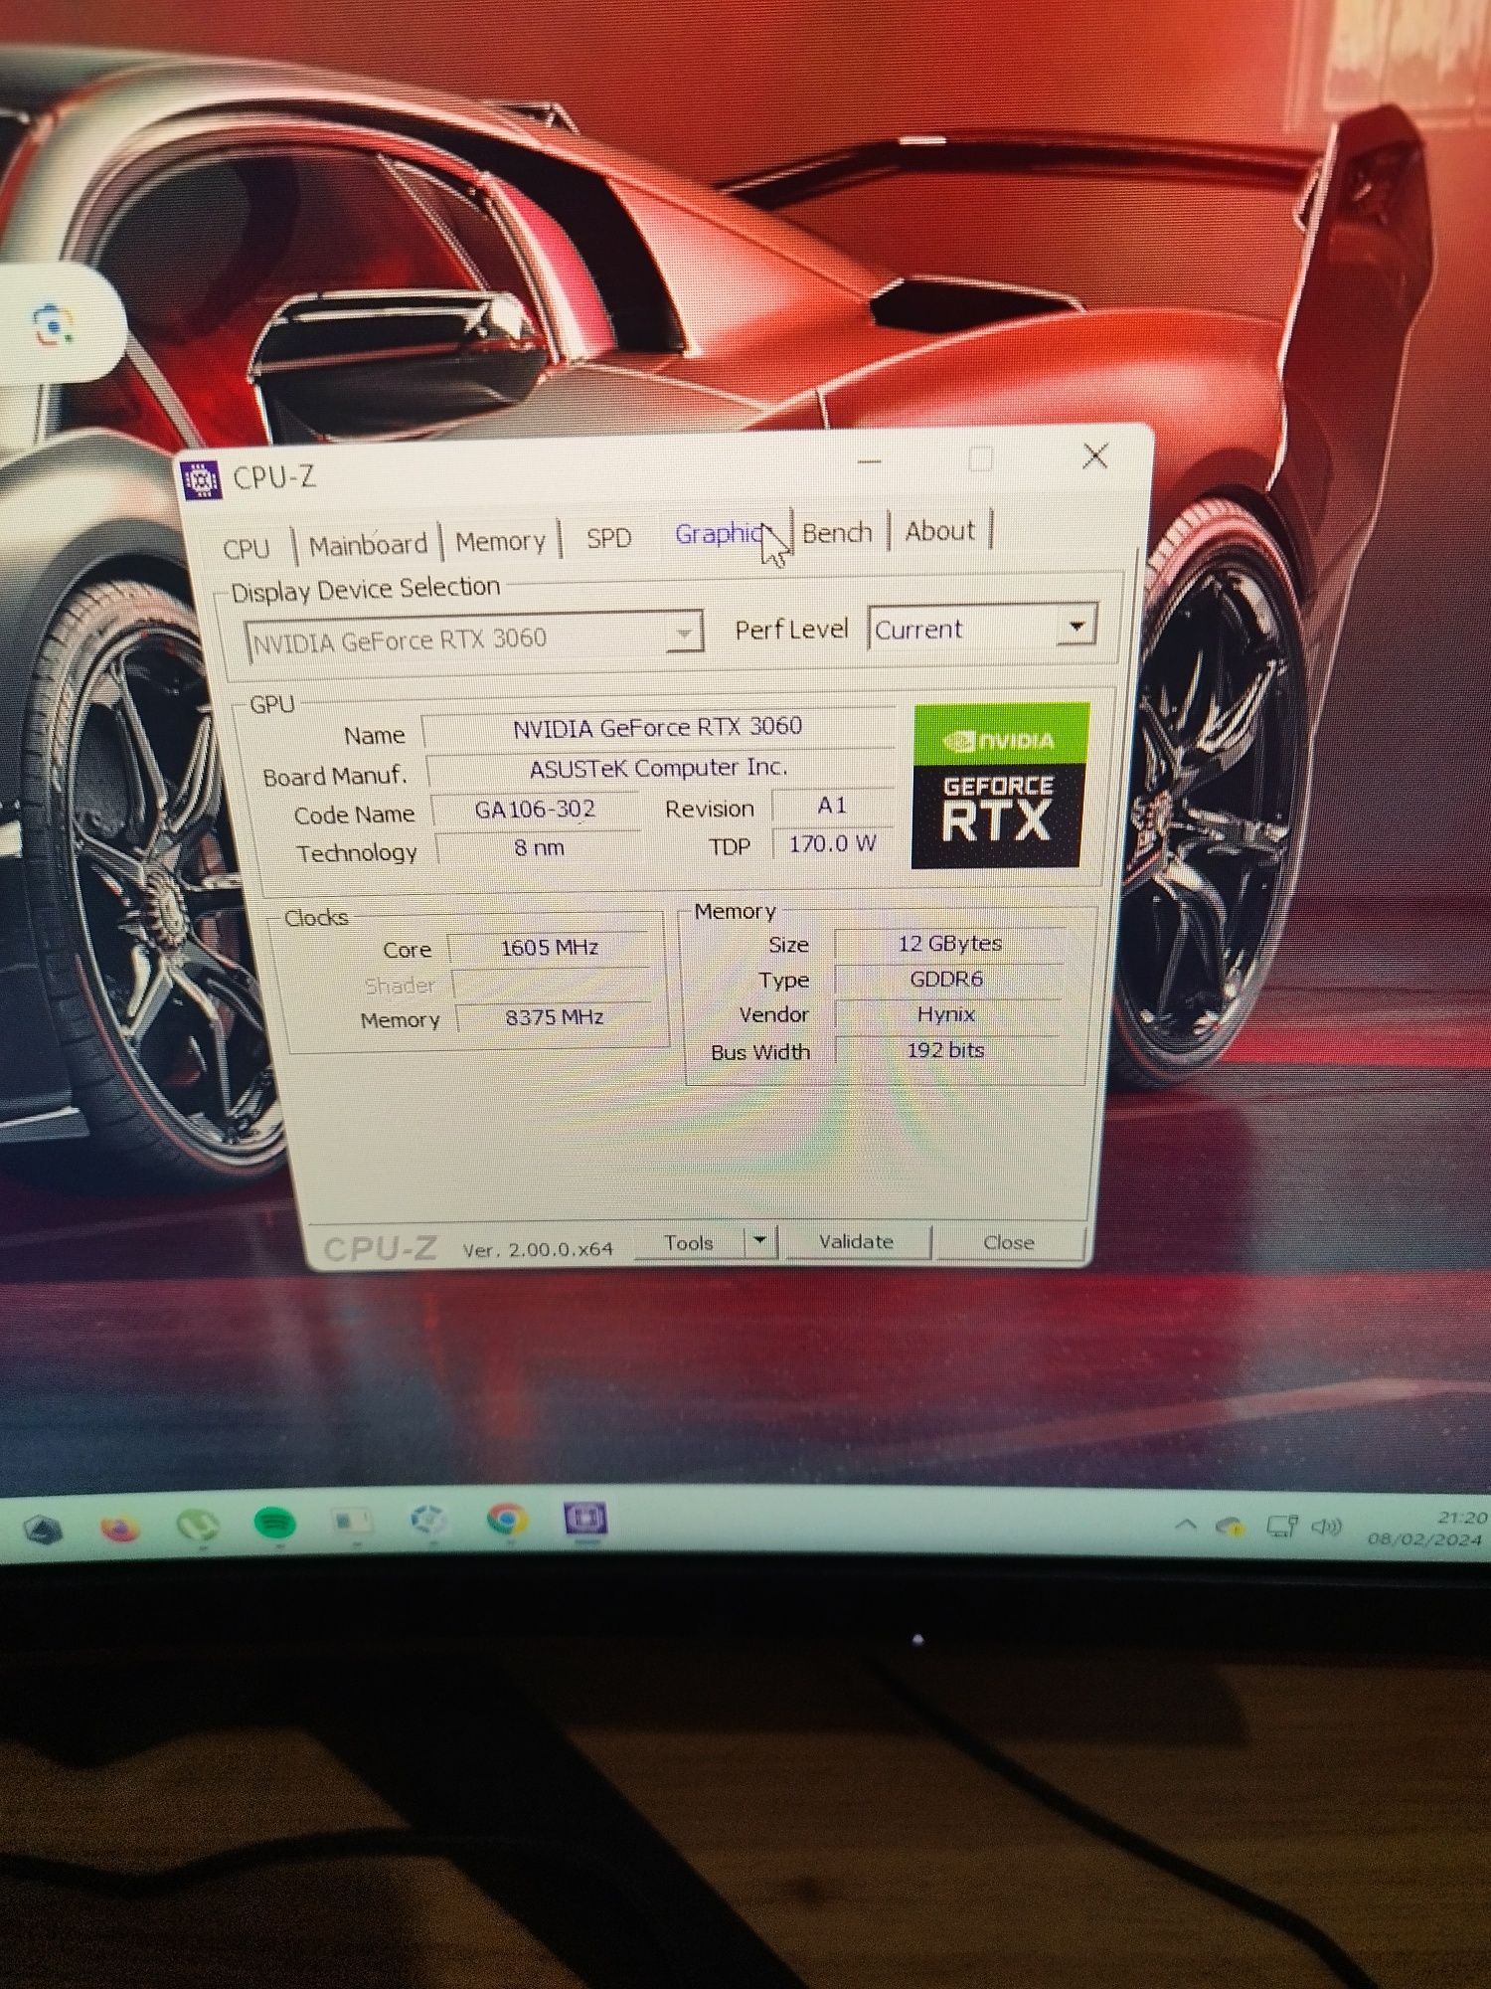
Task: Click the Ver. 2.00.0.x64 version text
Action: 538,1249
